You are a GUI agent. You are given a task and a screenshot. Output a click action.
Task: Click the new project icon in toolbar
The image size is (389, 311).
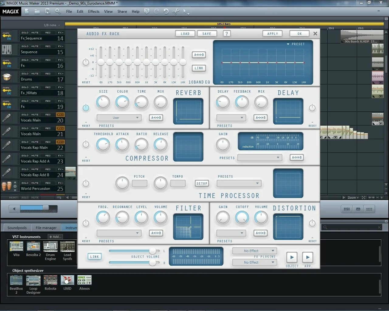(27, 11)
